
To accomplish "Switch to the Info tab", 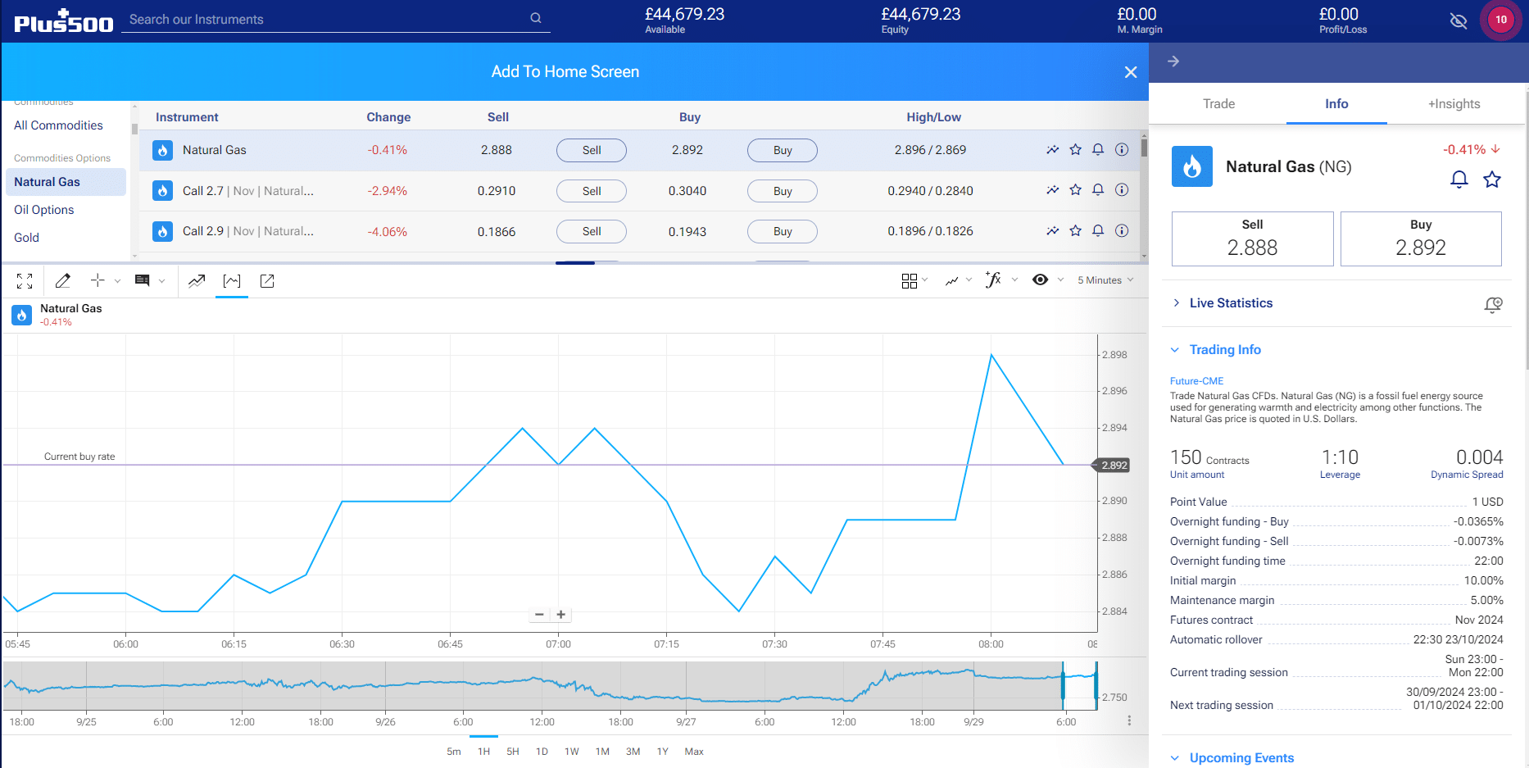I will click(1336, 104).
